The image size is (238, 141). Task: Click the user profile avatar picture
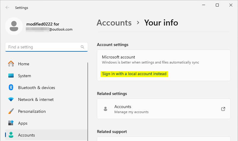14,26
